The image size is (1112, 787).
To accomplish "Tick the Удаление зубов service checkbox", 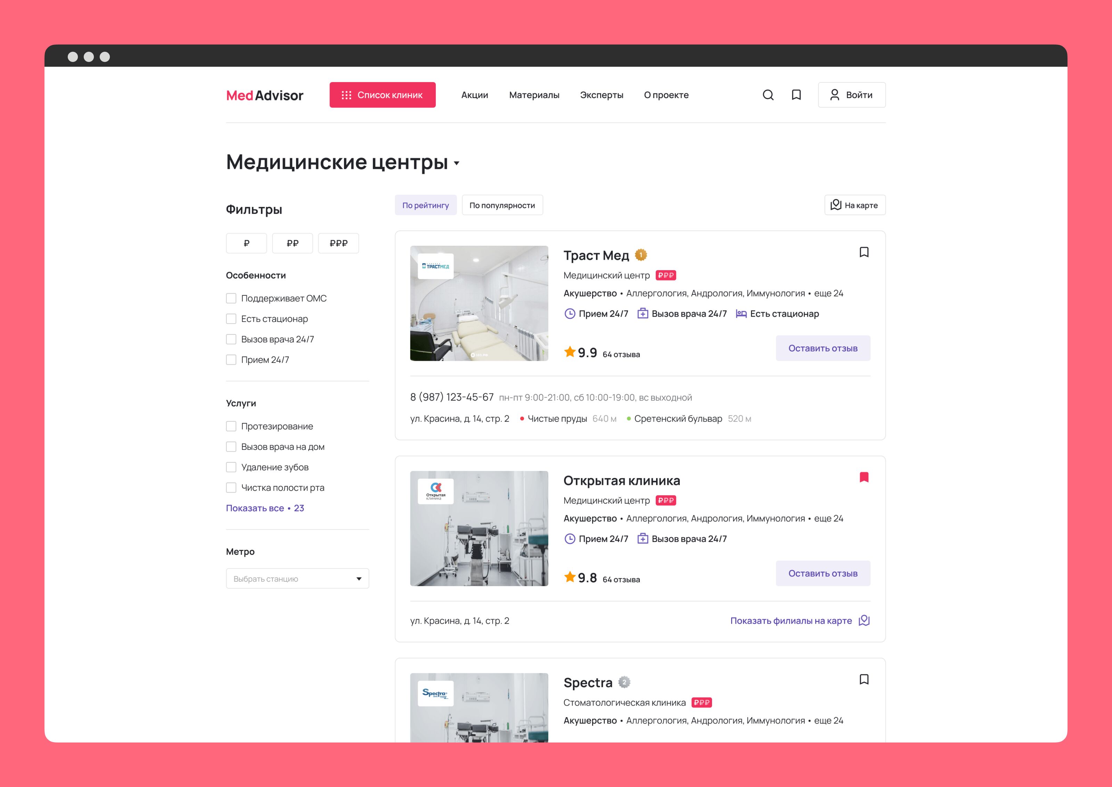I will click(231, 467).
